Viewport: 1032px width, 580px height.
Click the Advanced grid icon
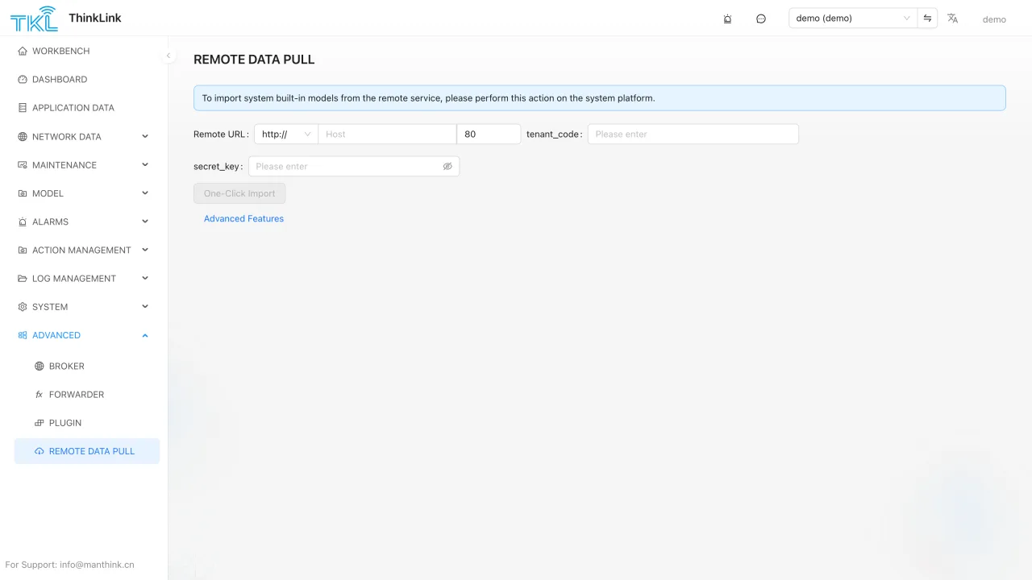(x=23, y=335)
